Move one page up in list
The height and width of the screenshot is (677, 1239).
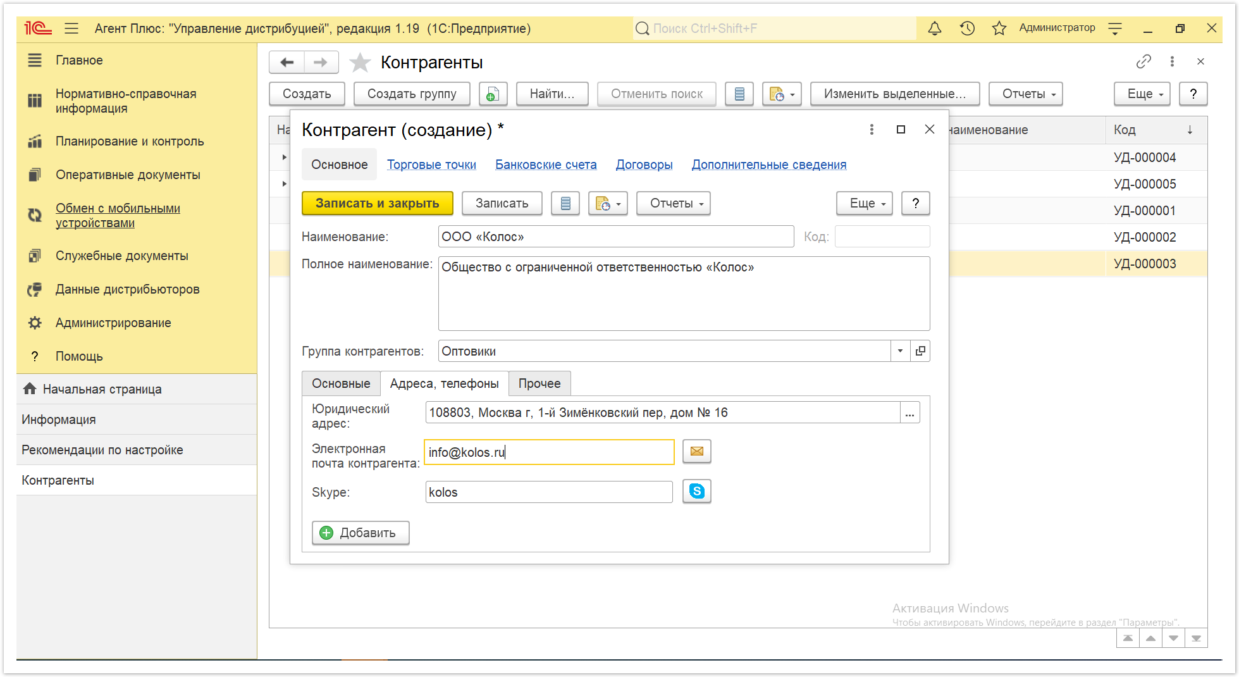pyautogui.click(x=1150, y=638)
